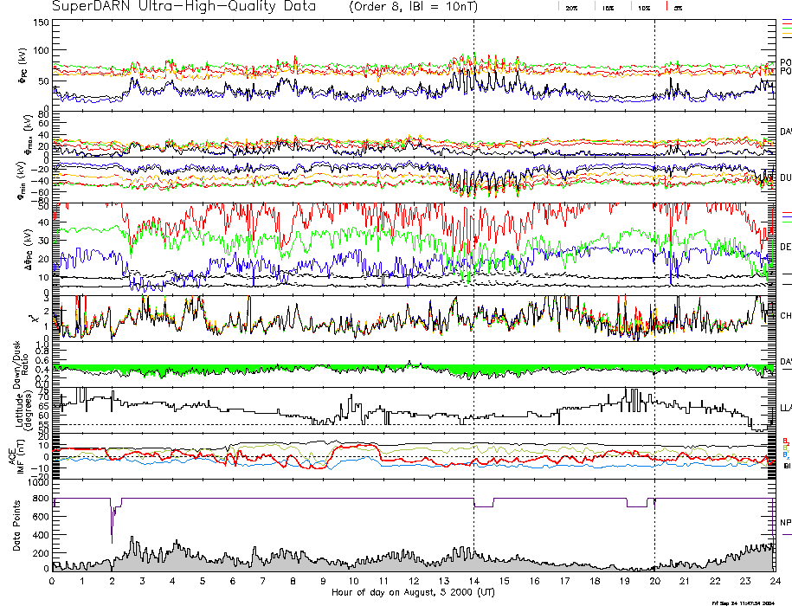Click the hour 2 tick label on x-axis
Viewport: 792px width, 606px height.
coord(113,582)
